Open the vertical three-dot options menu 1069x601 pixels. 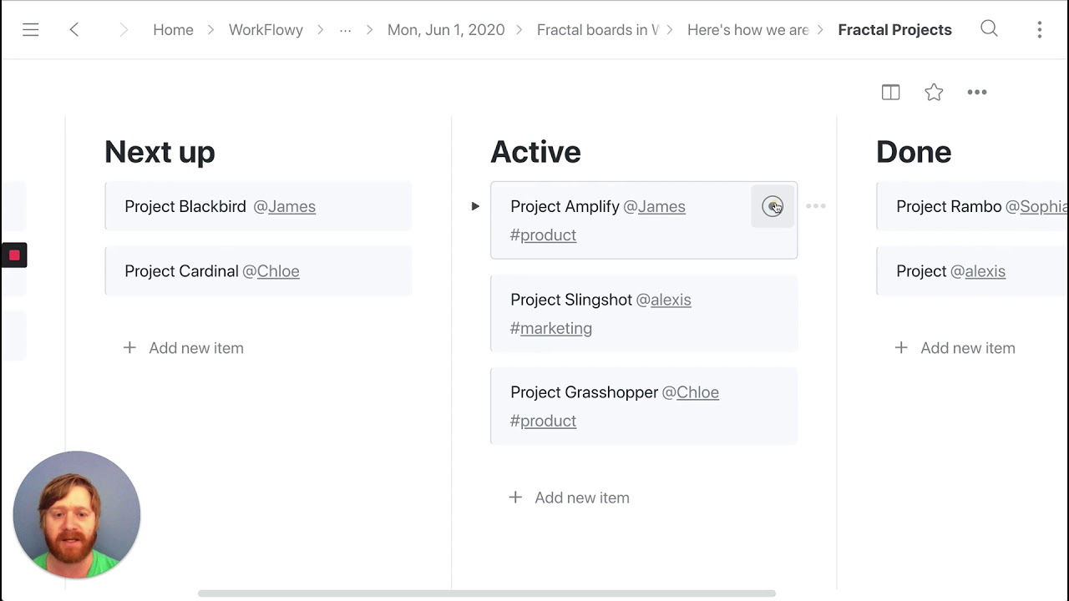(x=1039, y=30)
